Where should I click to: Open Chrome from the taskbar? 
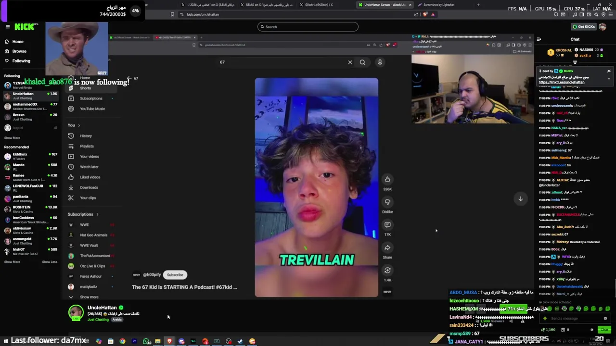pos(122,341)
